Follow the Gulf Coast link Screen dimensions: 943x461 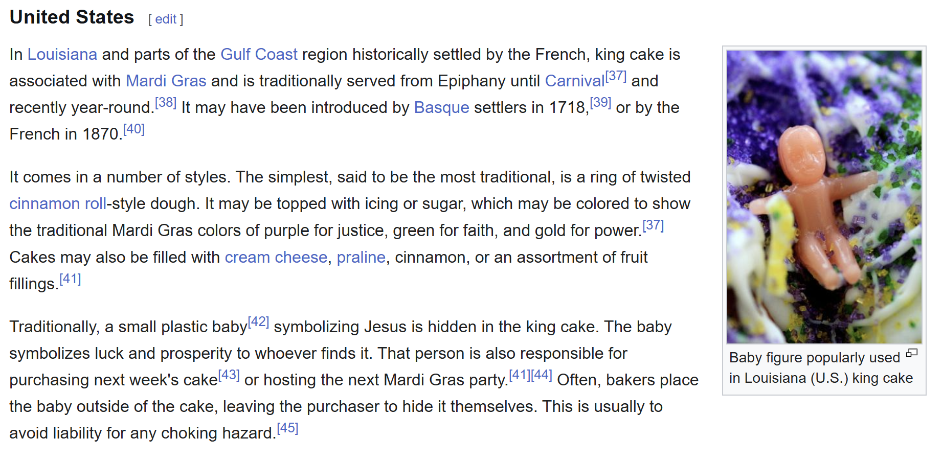(x=259, y=55)
